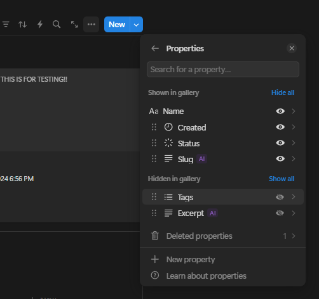This screenshot has width=319, height=299.
Task: Click the Hidden in gallery heading
Action: [174, 179]
